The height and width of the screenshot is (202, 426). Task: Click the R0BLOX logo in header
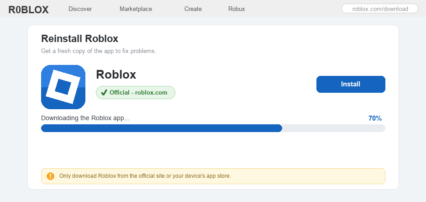28,10
